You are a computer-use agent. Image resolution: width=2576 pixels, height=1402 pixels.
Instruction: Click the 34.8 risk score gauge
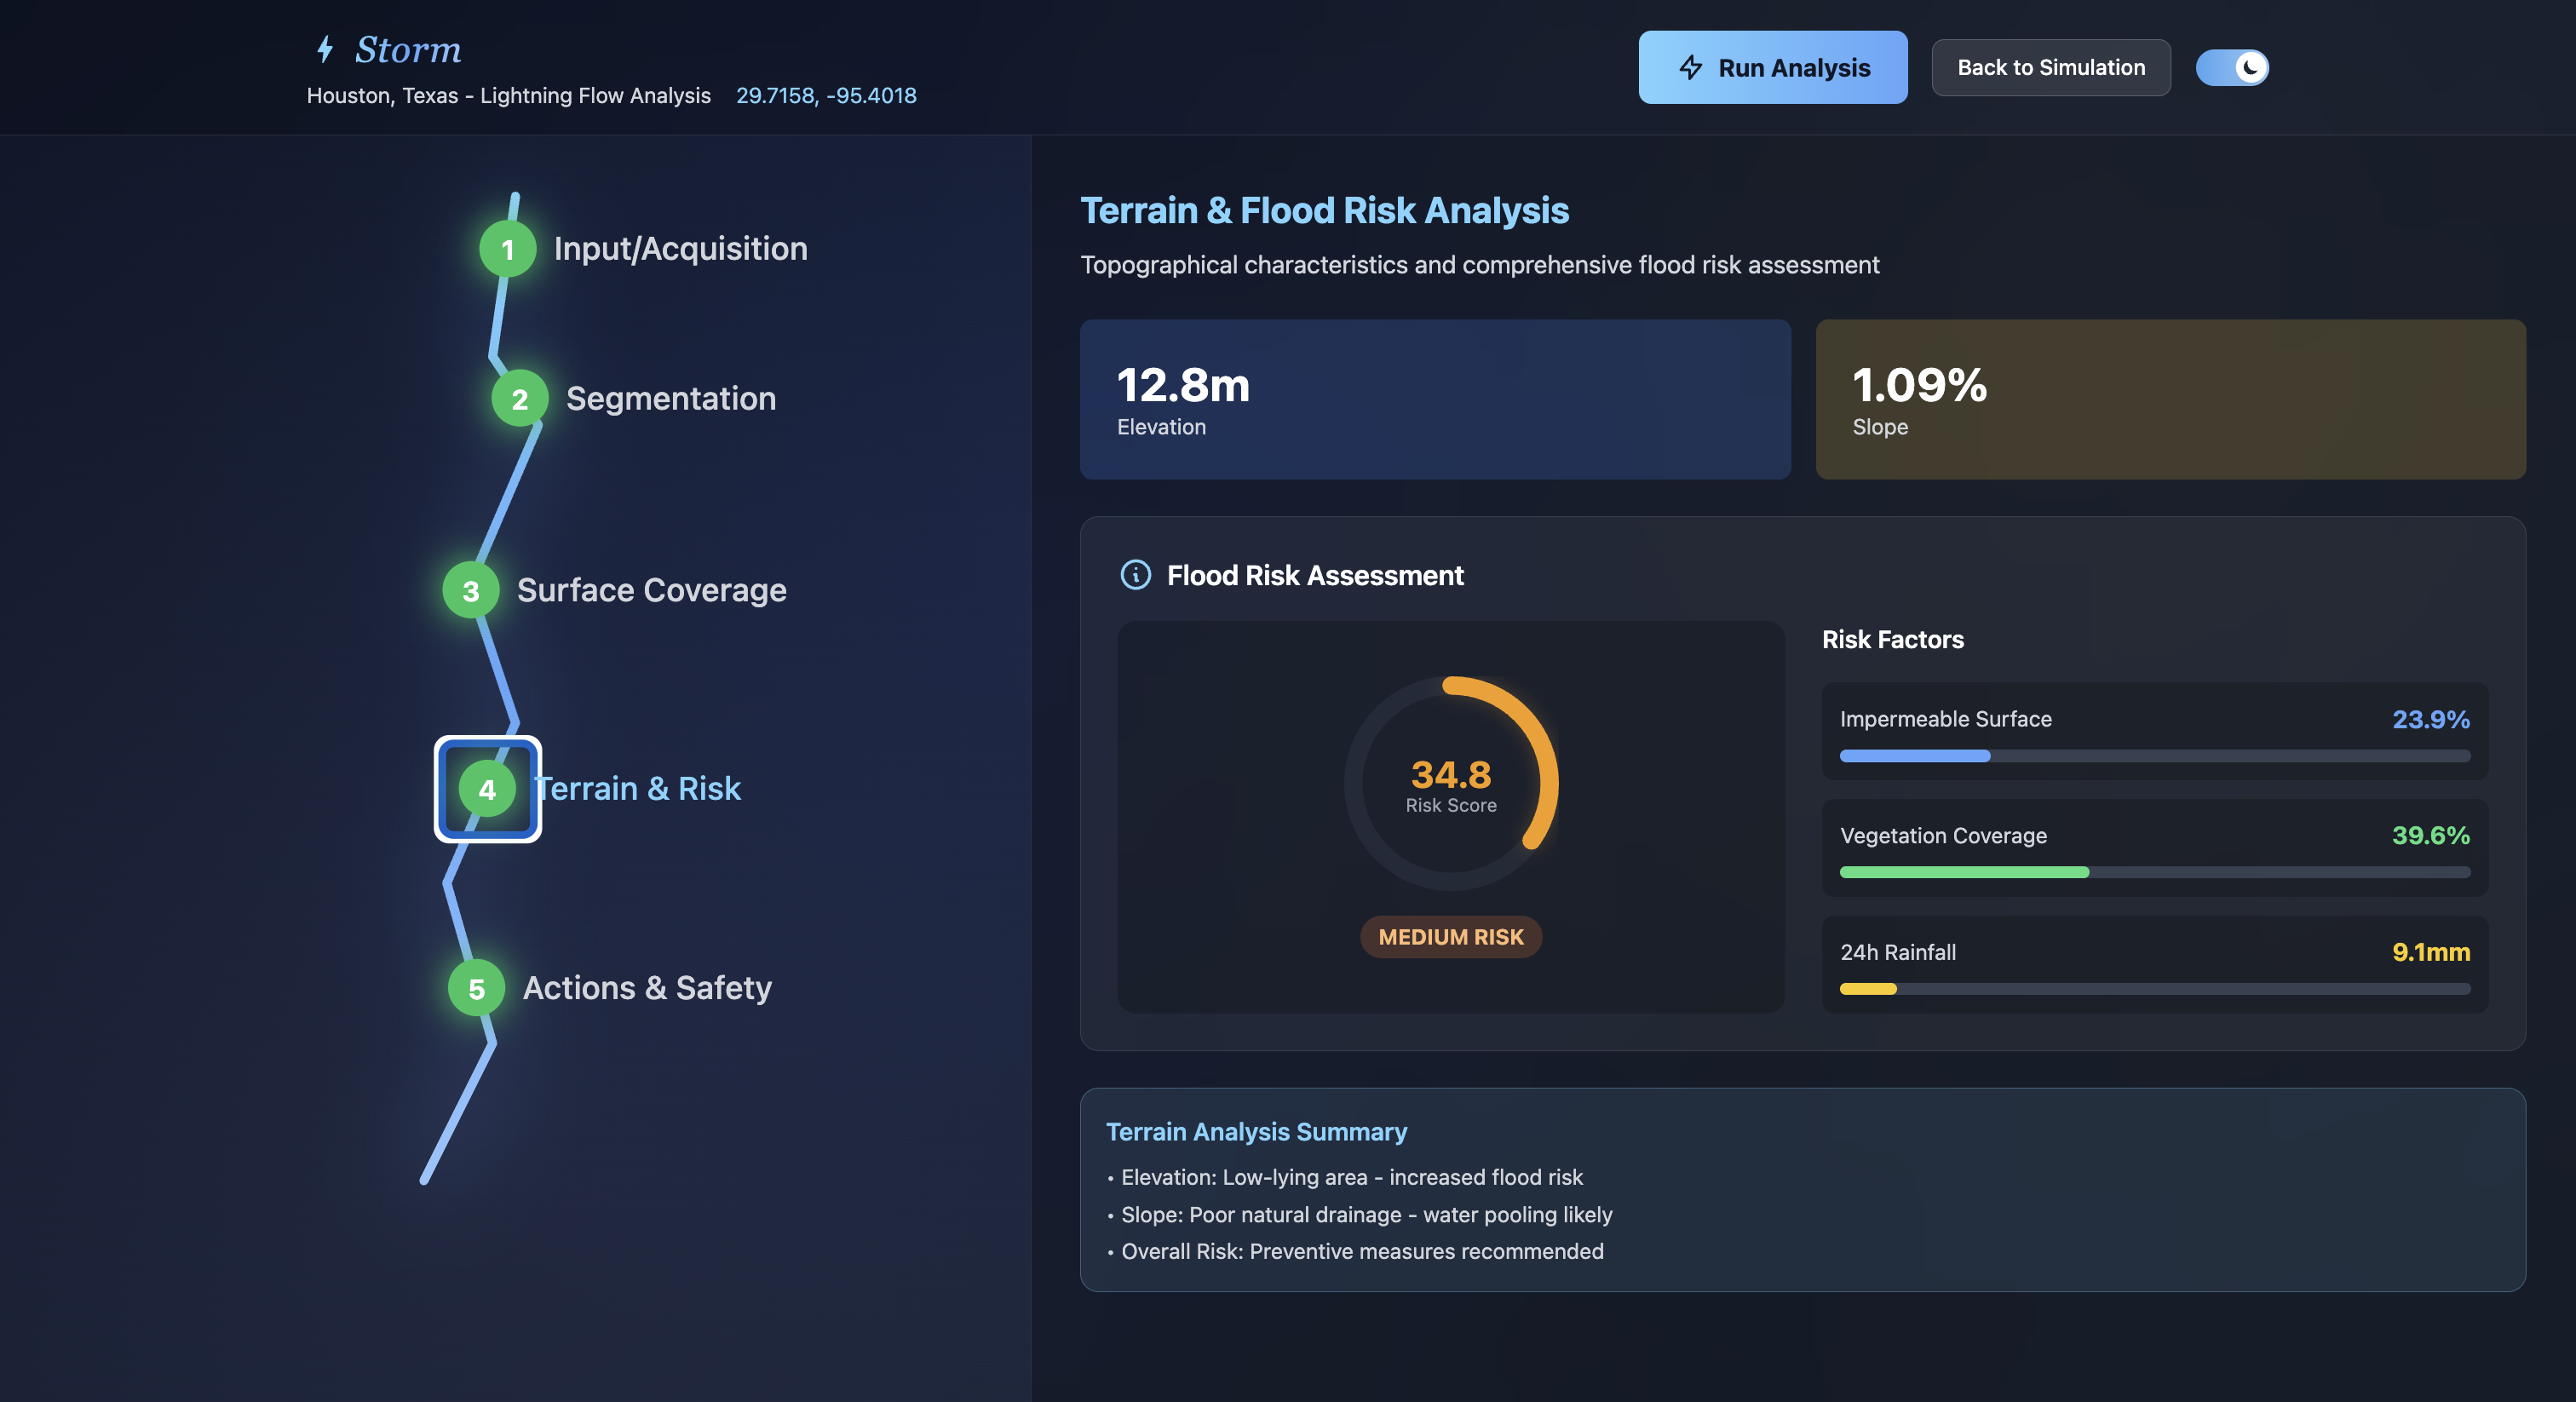point(1450,784)
